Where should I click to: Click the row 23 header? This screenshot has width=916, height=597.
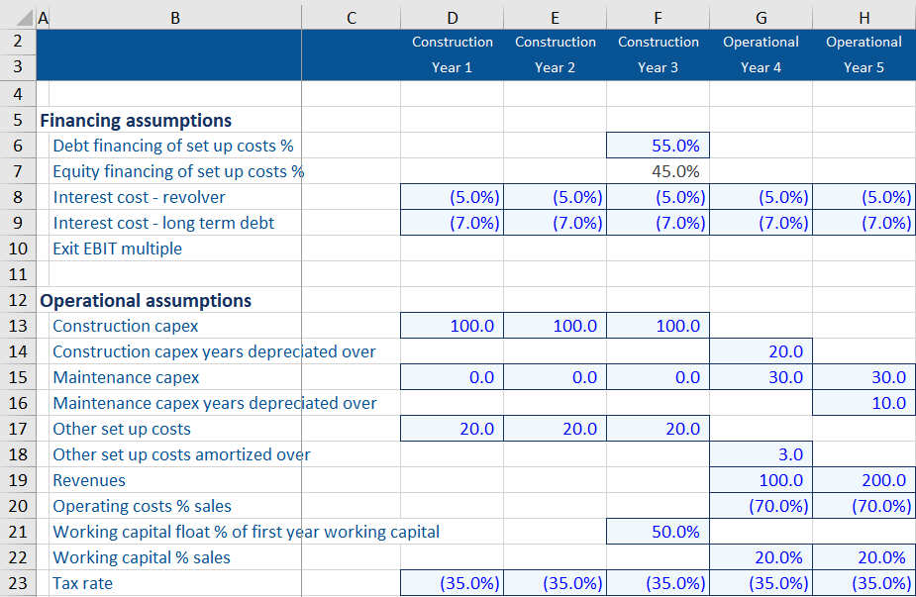click(18, 583)
